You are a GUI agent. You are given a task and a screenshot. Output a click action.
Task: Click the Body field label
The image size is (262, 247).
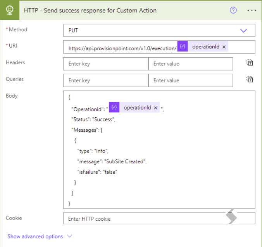[x=12, y=96]
